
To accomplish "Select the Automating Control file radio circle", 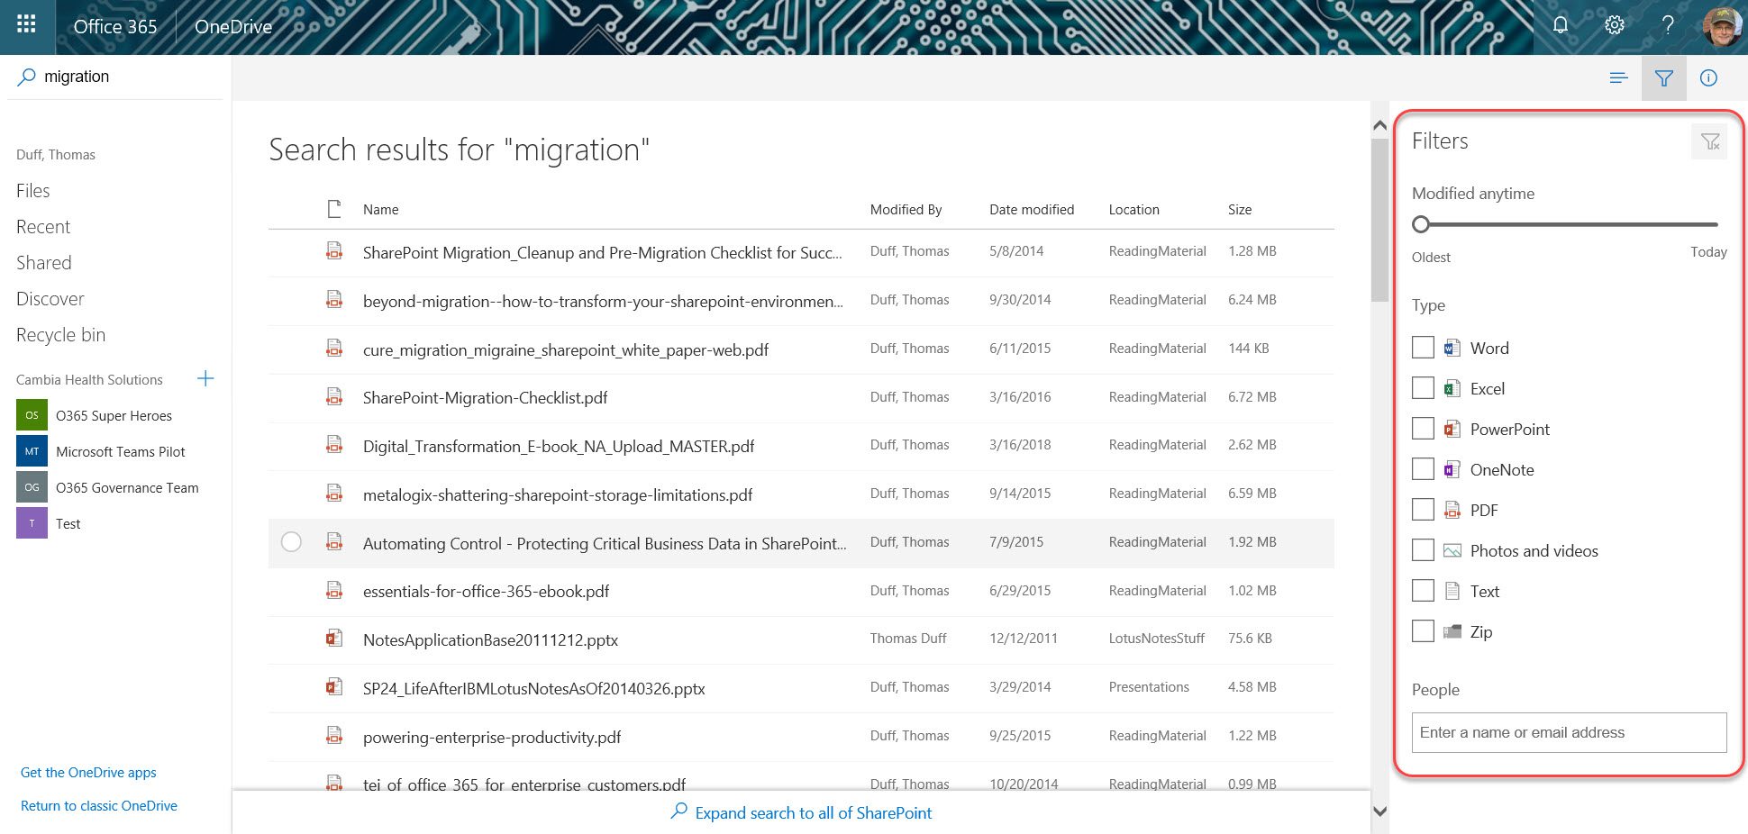I will coord(290,542).
